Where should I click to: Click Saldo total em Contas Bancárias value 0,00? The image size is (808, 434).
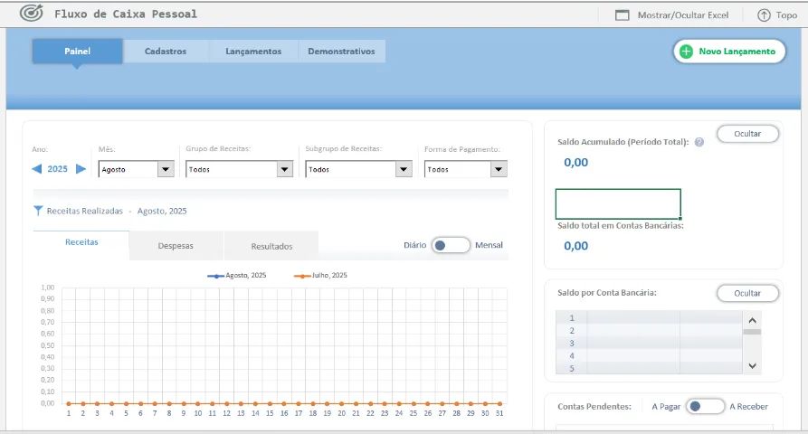tap(575, 246)
